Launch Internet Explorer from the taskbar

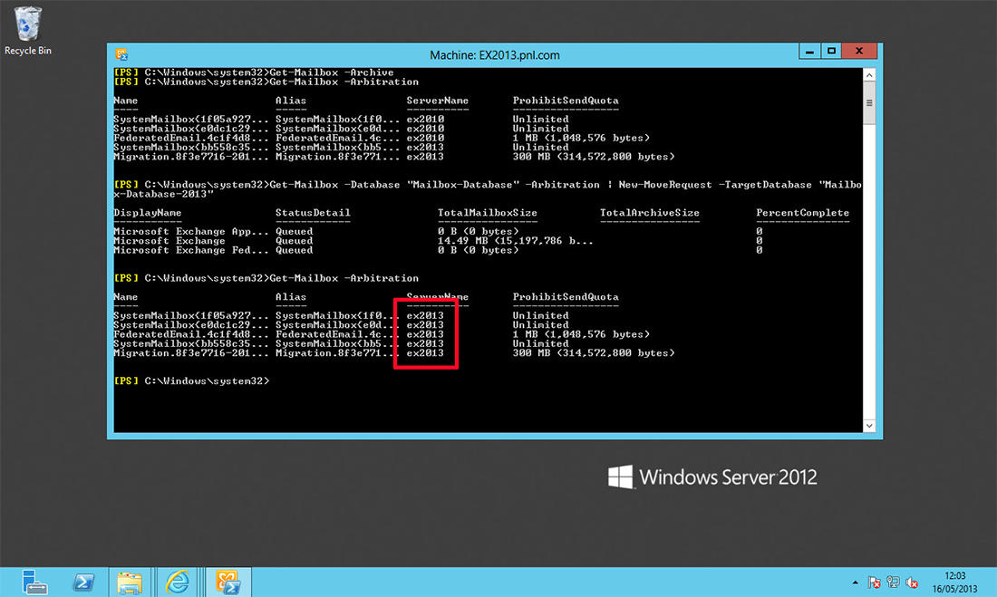click(x=178, y=582)
